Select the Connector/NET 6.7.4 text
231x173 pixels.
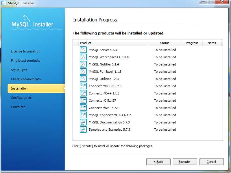[x=104, y=108]
